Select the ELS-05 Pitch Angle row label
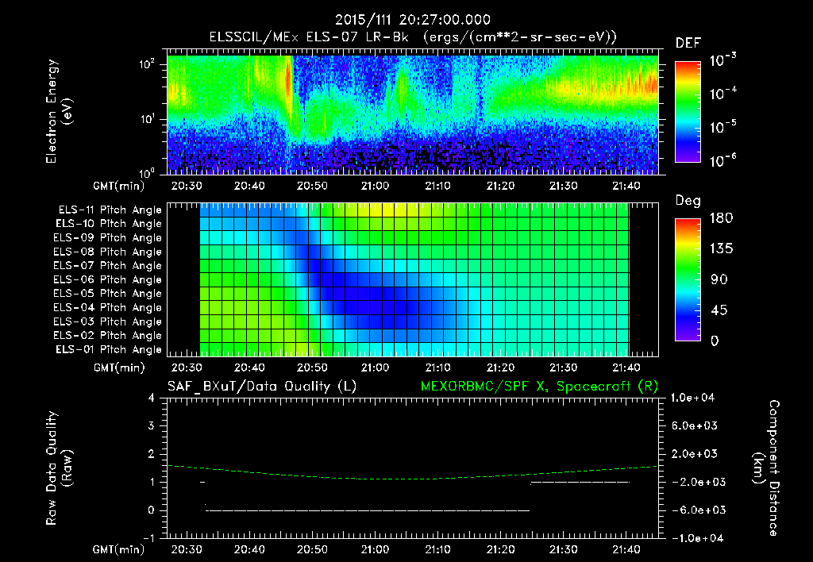Image resolution: width=813 pixels, height=562 pixels. click(108, 294)
